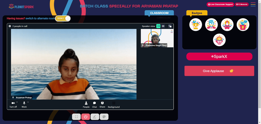
Task: Open the Chat panel
Action: 94,105
